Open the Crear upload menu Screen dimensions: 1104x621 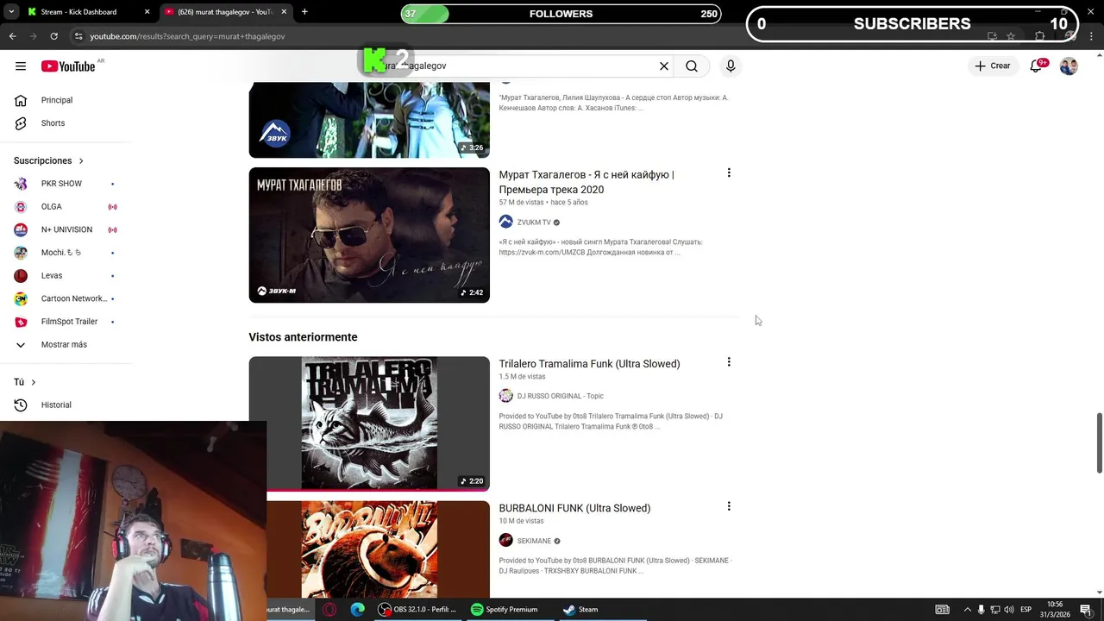click(x=993, y=66)
